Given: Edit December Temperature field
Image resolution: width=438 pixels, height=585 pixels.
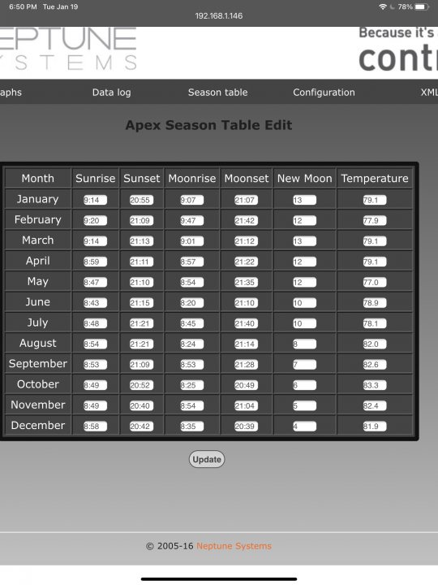Looking at the screenshot, I should point(375,426).
